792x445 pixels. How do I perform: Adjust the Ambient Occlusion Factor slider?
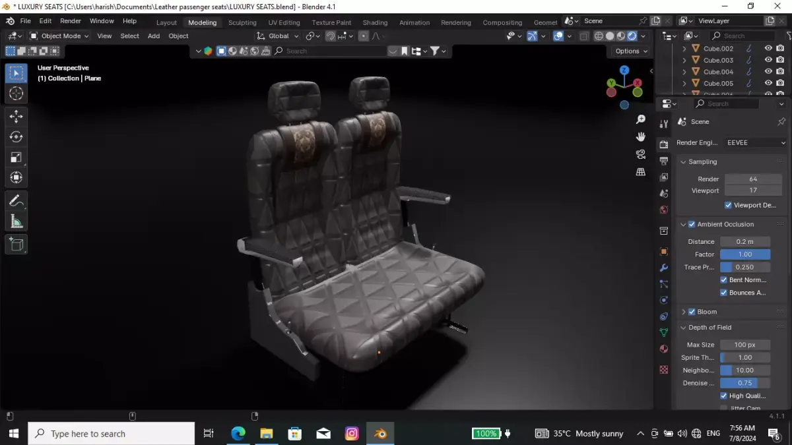745,254
